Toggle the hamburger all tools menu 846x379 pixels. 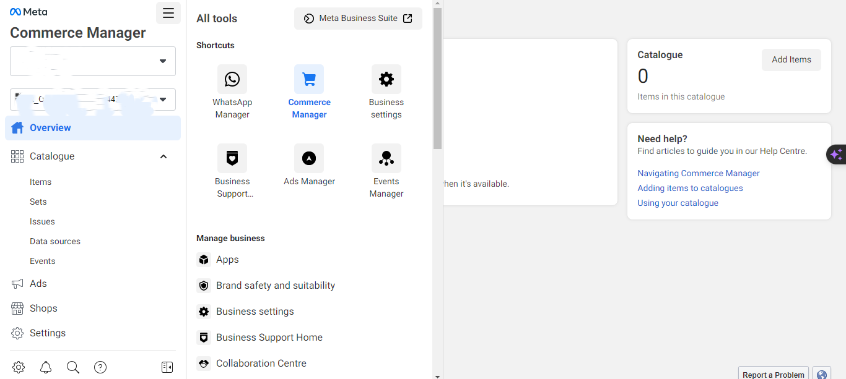[x=168, y=13]
